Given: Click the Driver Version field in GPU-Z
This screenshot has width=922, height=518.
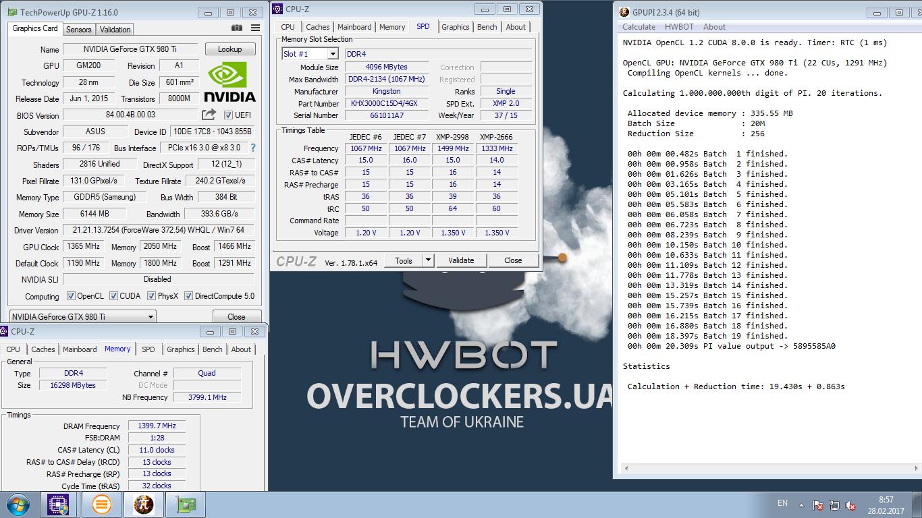Looking at the screenshot, I should pyautogui.click(x=159, y=231).
